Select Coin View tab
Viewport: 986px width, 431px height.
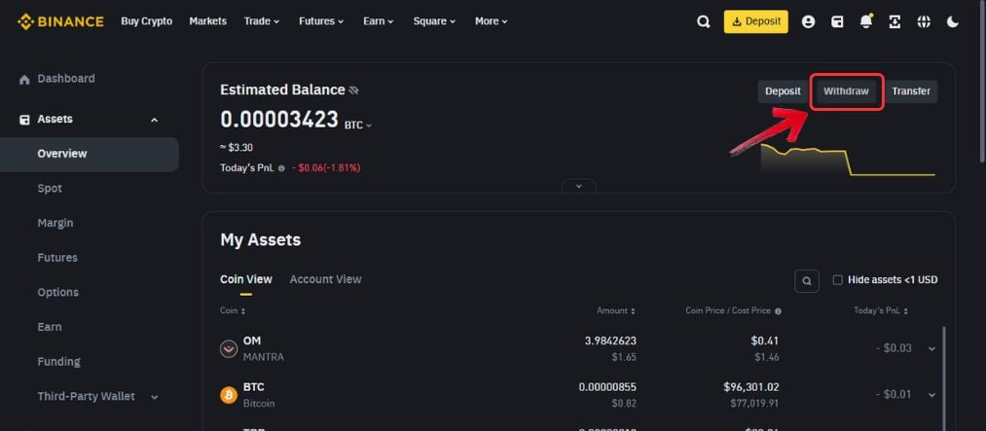[246, 279]
